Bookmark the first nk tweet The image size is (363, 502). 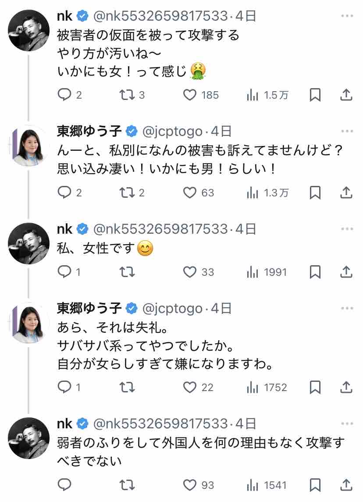pos(315,95)
